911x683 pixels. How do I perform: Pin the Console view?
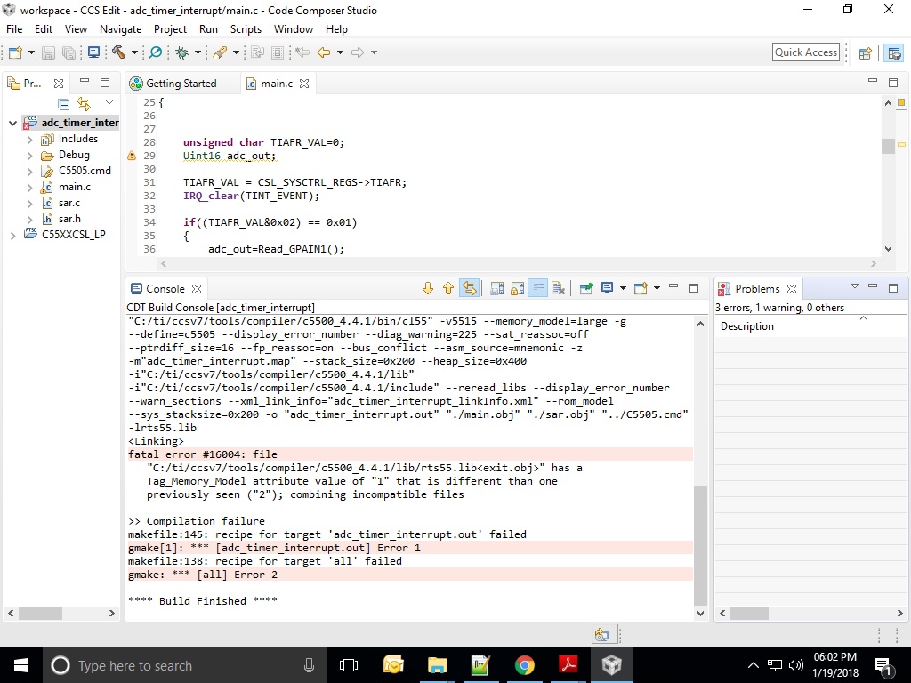tap(586, 289)
